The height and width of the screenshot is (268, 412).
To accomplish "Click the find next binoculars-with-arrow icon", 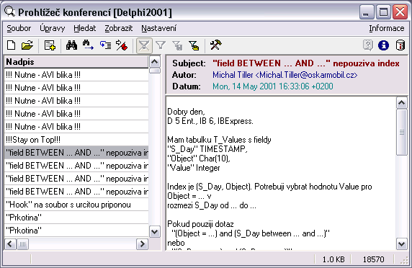I will (x=88, y=45).
